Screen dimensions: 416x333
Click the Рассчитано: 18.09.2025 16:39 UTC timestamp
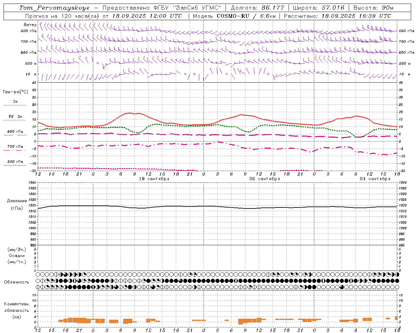pyautogui.click(x=337, y=16)
